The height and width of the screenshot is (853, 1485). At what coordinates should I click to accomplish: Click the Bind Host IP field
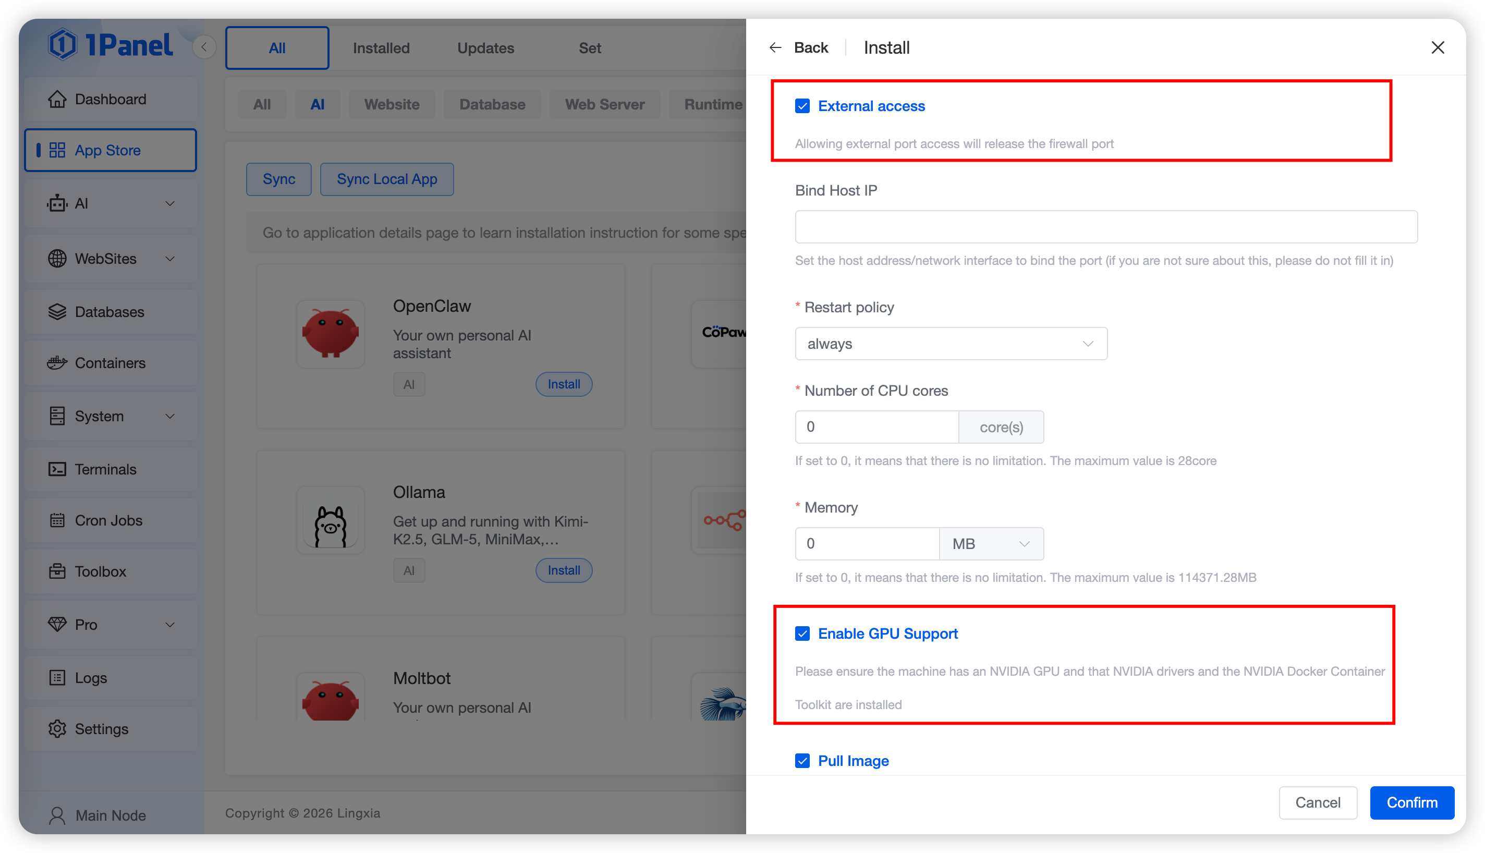pyautogui.click(x=1105, y=227)
